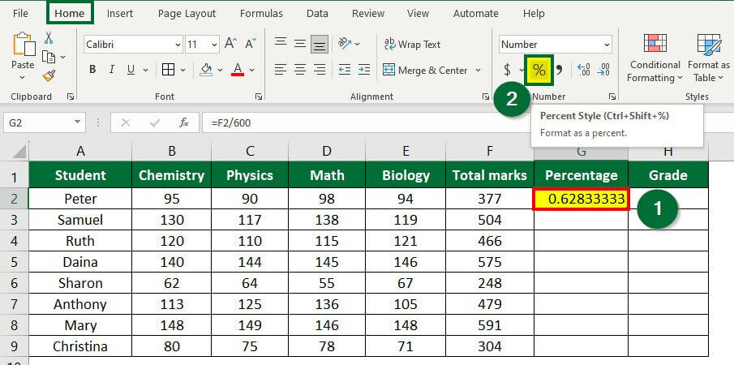
Task: Open Format as Table gallery
Action: 709,58
